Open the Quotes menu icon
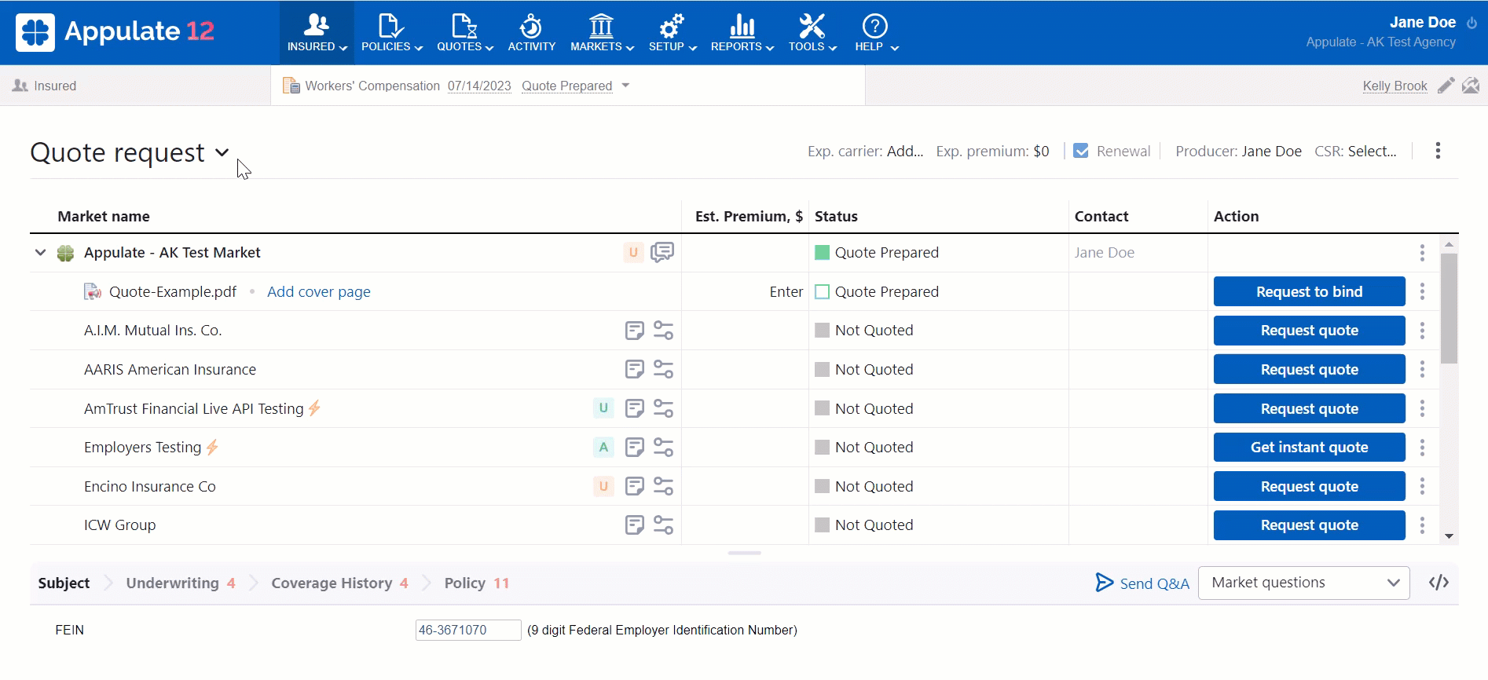Viewport: 1488px width, 680px height. coord(464,25)
